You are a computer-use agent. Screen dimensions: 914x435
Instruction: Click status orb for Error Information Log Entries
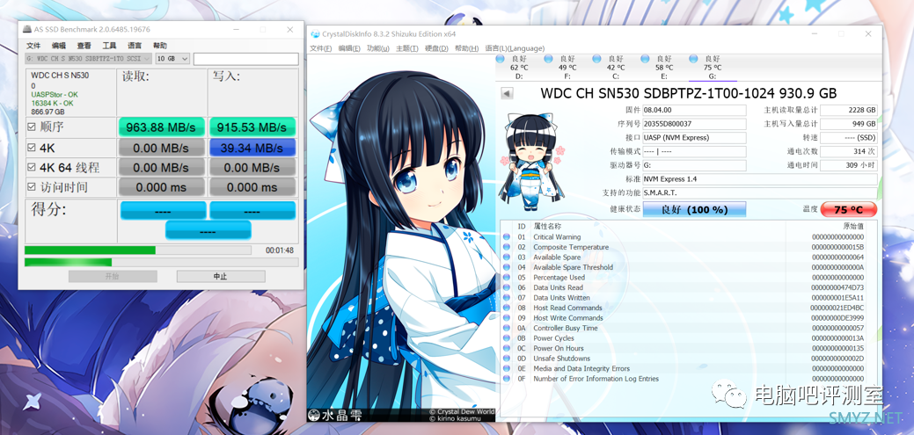click(507, 379)
